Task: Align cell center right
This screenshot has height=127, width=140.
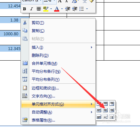Action: 112,110
